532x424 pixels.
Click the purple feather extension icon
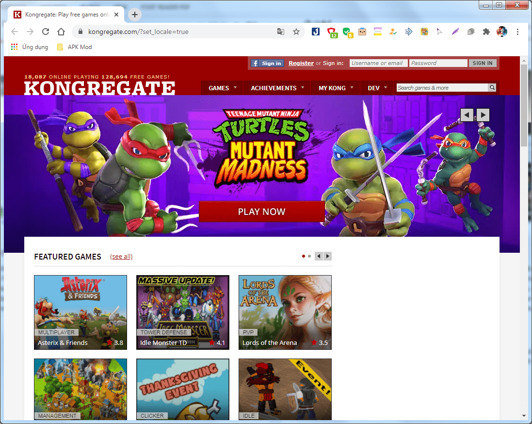(x=455, y=32)
